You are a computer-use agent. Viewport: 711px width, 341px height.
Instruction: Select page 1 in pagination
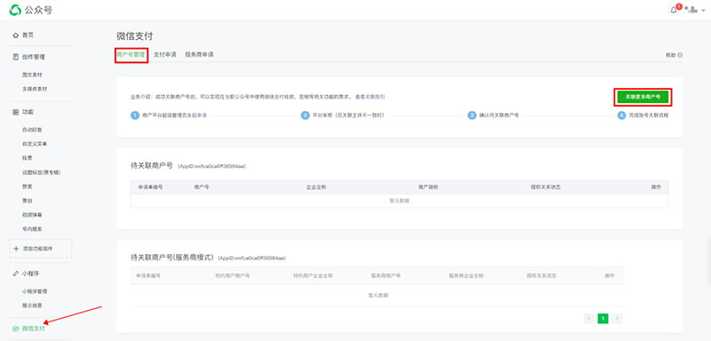603,319
